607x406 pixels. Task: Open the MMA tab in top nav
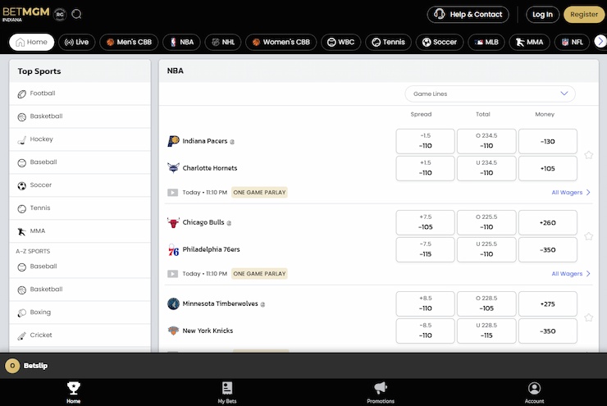tap(530, 42)
